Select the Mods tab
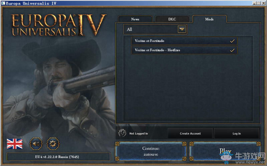The image size is (267, 166). [209, 19]
